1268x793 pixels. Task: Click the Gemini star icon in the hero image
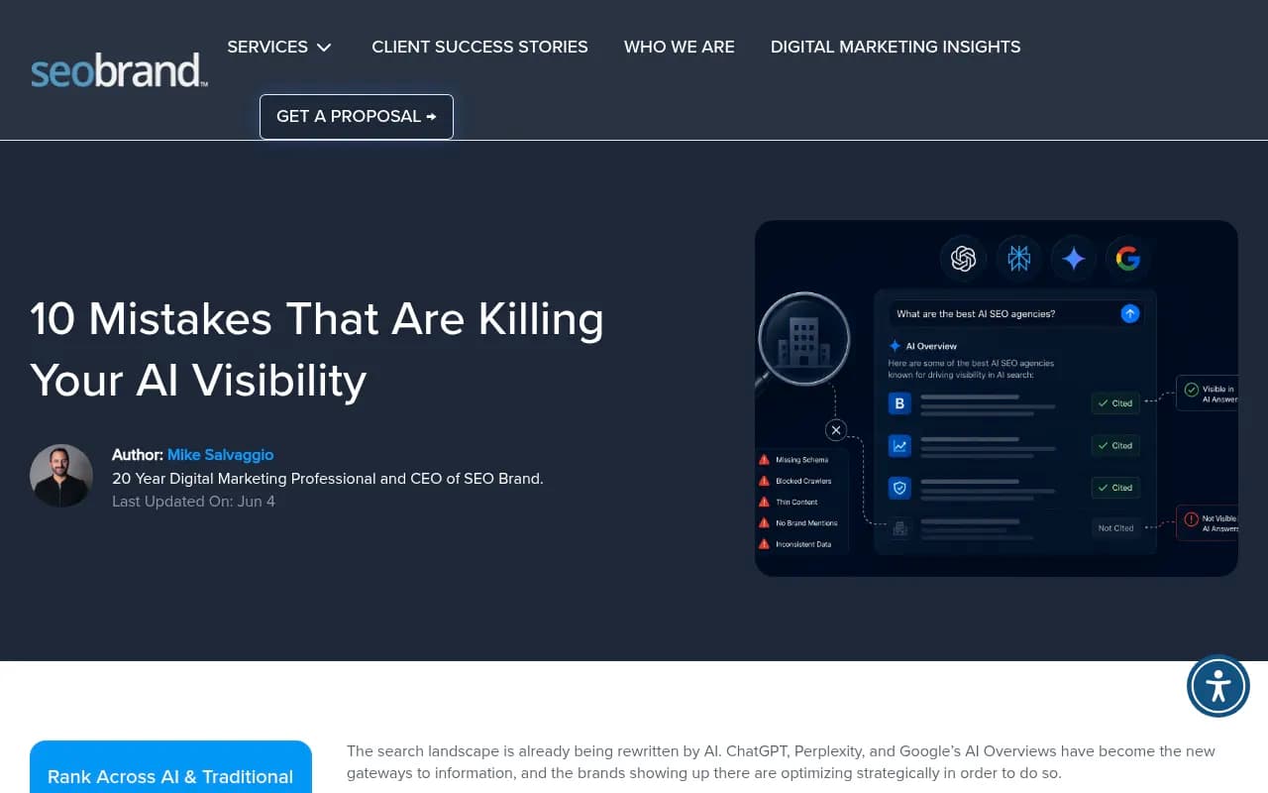coord(1073,259)
